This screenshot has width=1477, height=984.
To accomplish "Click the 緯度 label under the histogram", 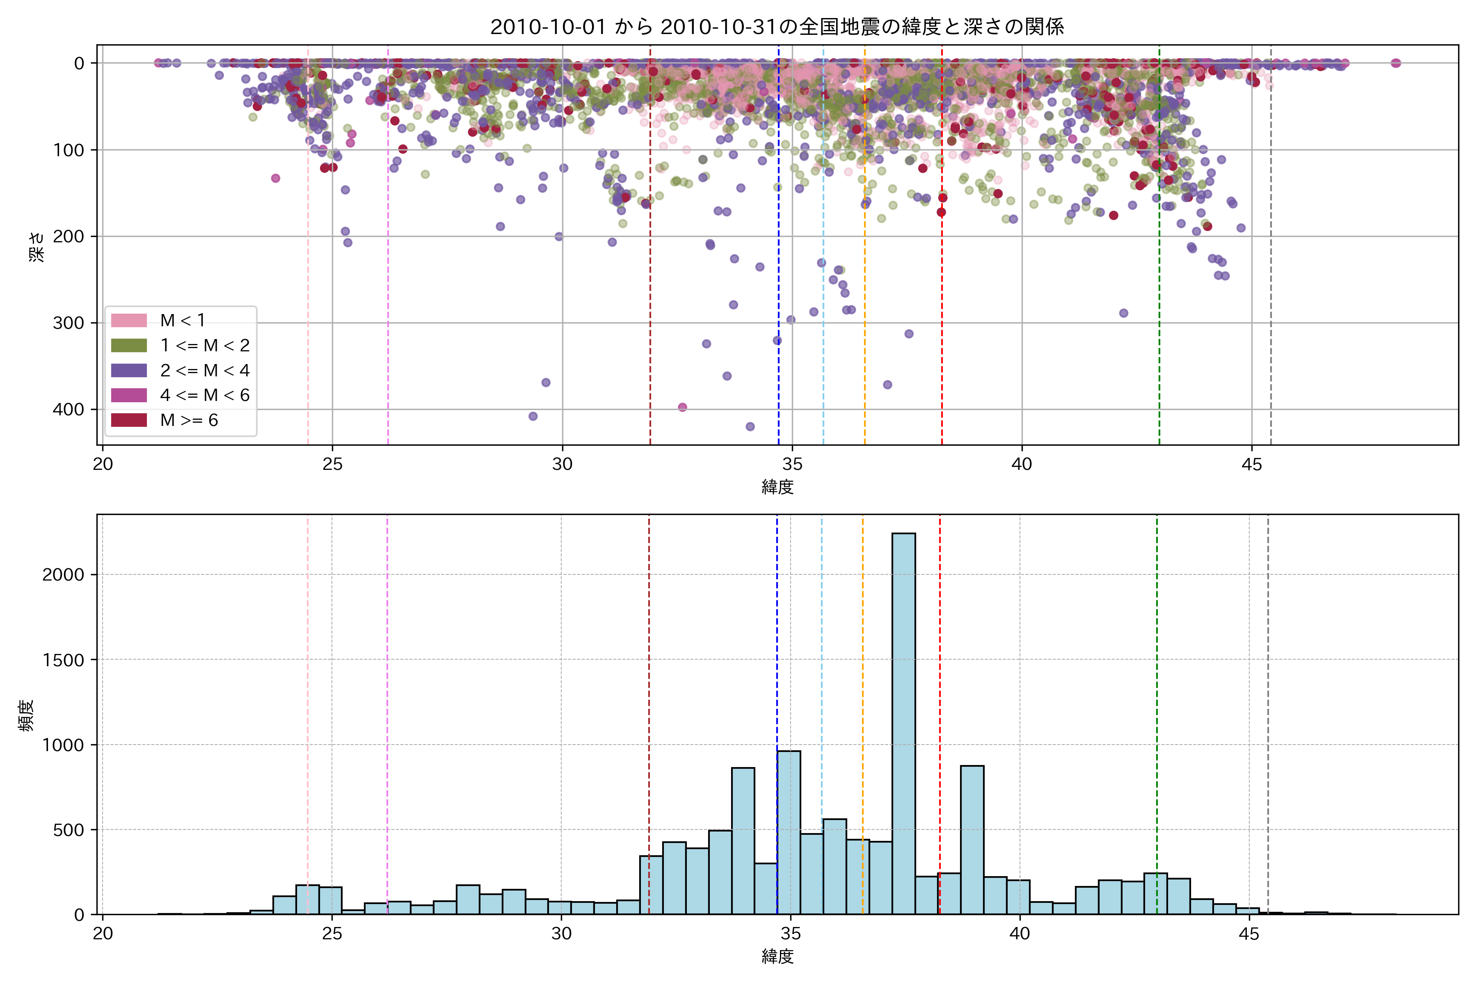I will tap(777, 957).
